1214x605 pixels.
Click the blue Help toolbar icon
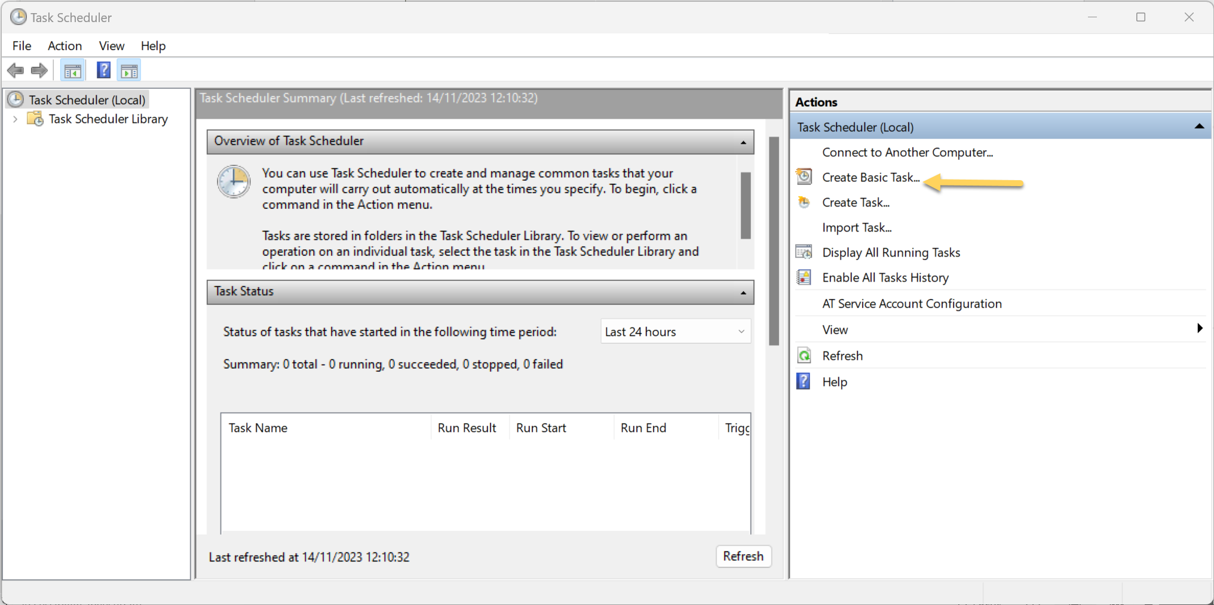pyautogui.click(x=103, y=70)
